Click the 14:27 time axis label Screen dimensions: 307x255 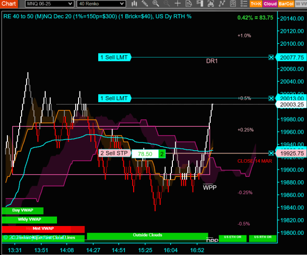click(93, 250)
